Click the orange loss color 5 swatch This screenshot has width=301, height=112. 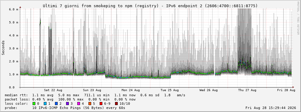[x=89, y=104]
